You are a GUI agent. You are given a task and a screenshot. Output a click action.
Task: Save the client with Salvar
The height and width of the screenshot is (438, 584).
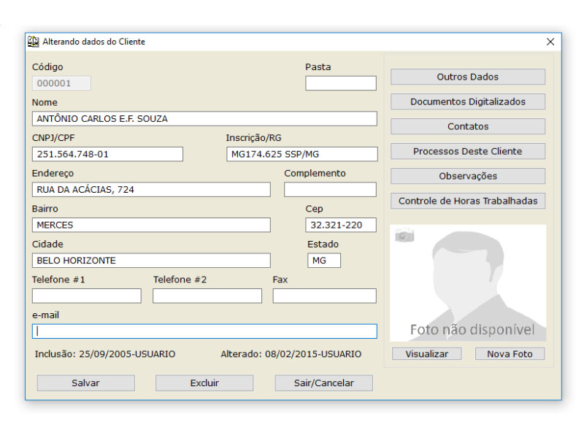[x=85, y=383]
